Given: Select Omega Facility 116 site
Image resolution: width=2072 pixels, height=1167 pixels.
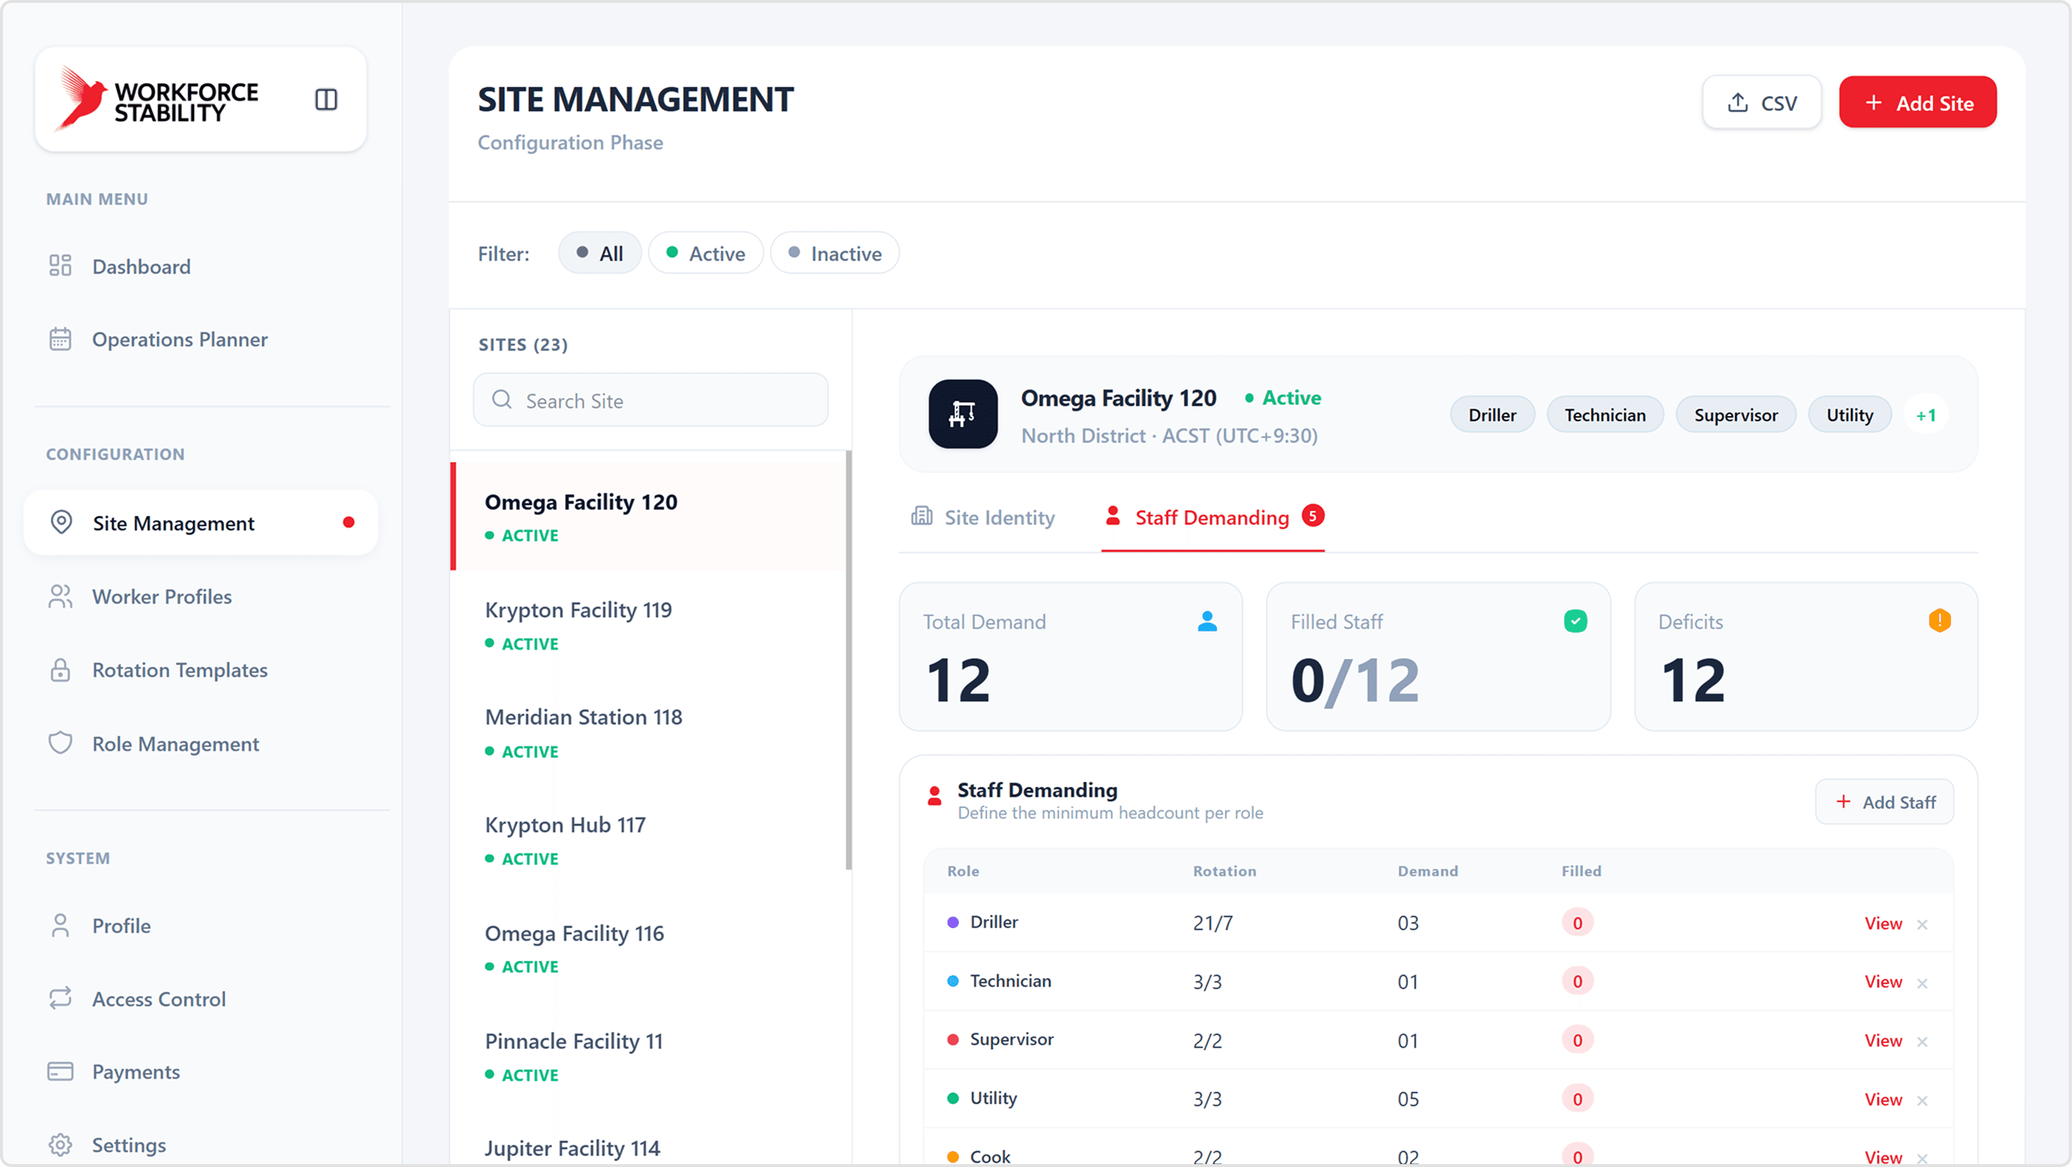Looking at the screenshot, I should 648,948.
